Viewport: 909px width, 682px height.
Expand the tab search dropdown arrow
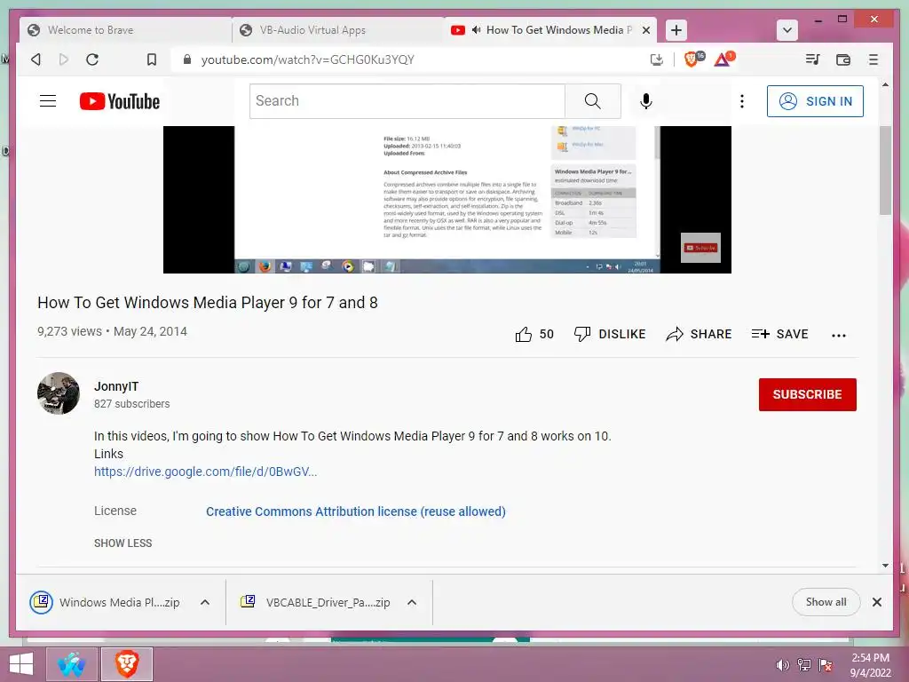pos(786,30)
